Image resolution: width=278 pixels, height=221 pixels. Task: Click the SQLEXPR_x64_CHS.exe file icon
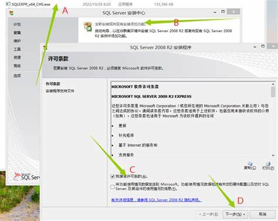[x=8, y=4]
